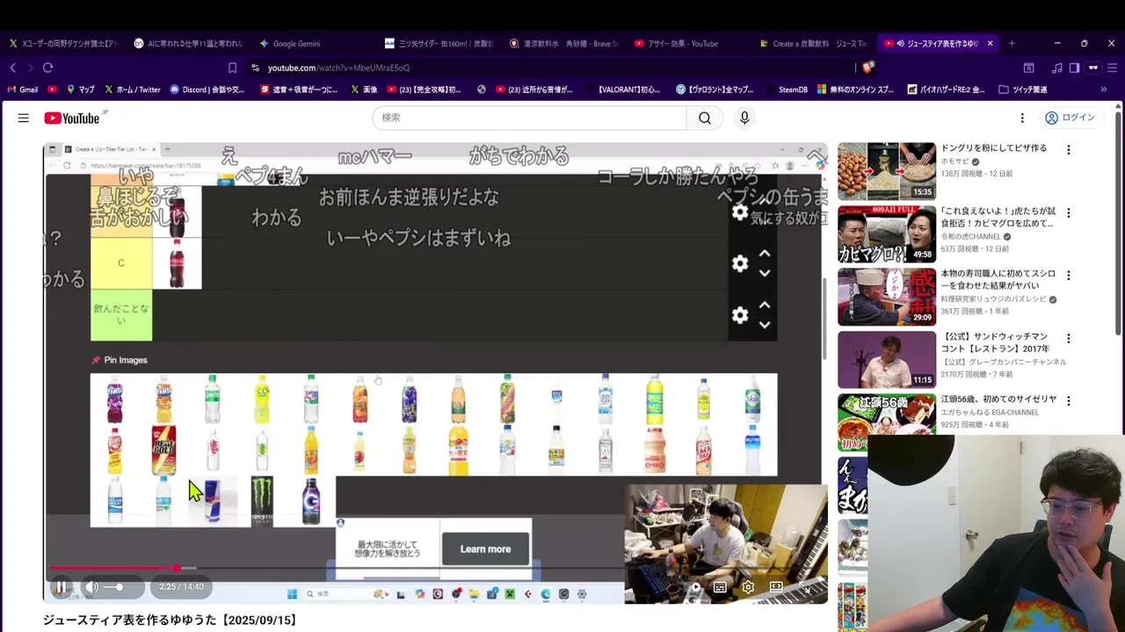Open options menu for カビマグロ video
This screenshot has height=632, width=1125.
click(x=1069, y=213)
